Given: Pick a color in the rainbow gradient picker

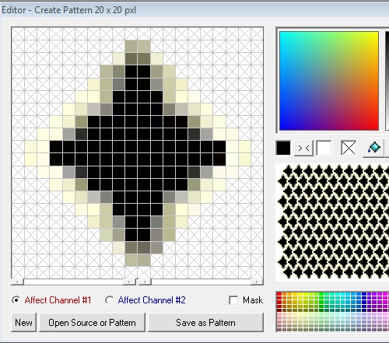Looking at the screenshot, I should [x=329, y=81].
